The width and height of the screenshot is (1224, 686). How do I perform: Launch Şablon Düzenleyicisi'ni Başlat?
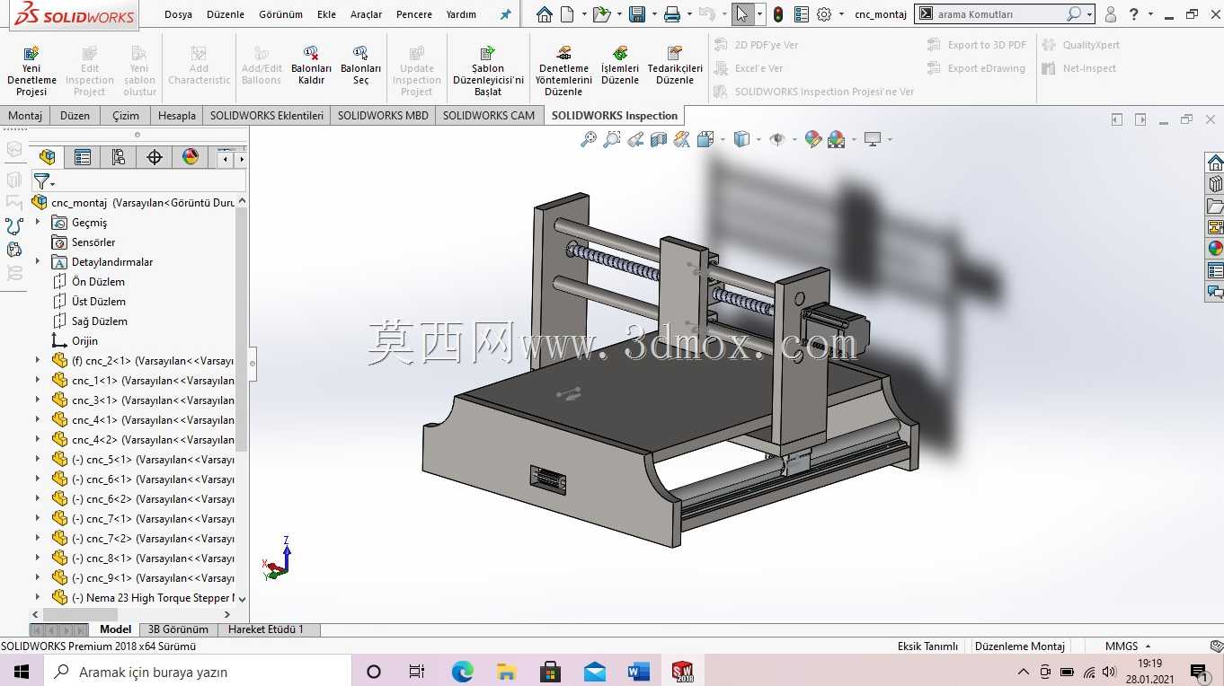coord(488,70)
